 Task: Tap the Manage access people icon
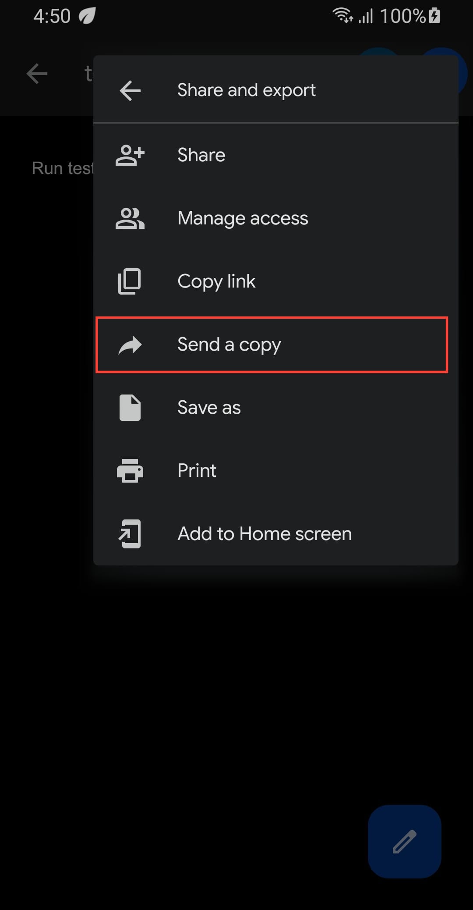130,218
